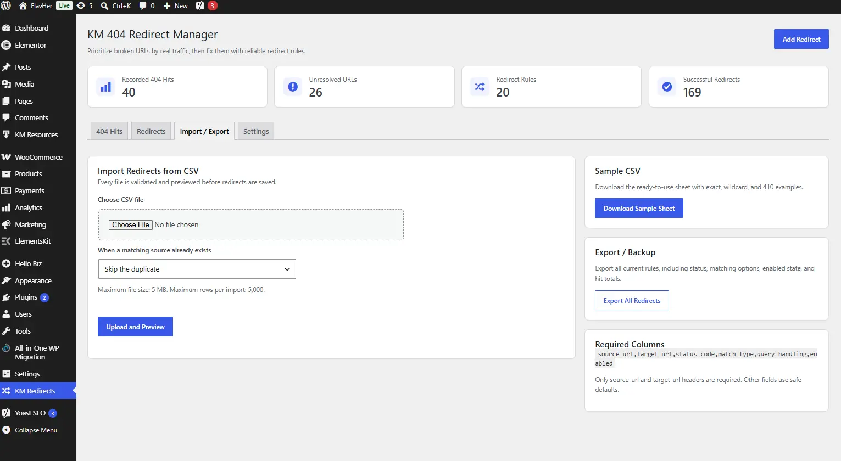The height and width of the screenshot is (461, 841).
Task: Click the Dashboard gauge icon
Action: 7,28
